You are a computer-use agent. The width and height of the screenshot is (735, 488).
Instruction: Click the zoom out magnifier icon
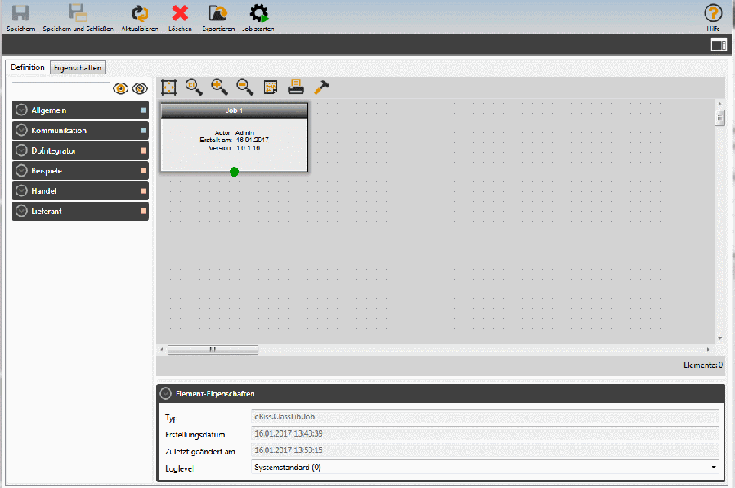click(x=244, y=87)
